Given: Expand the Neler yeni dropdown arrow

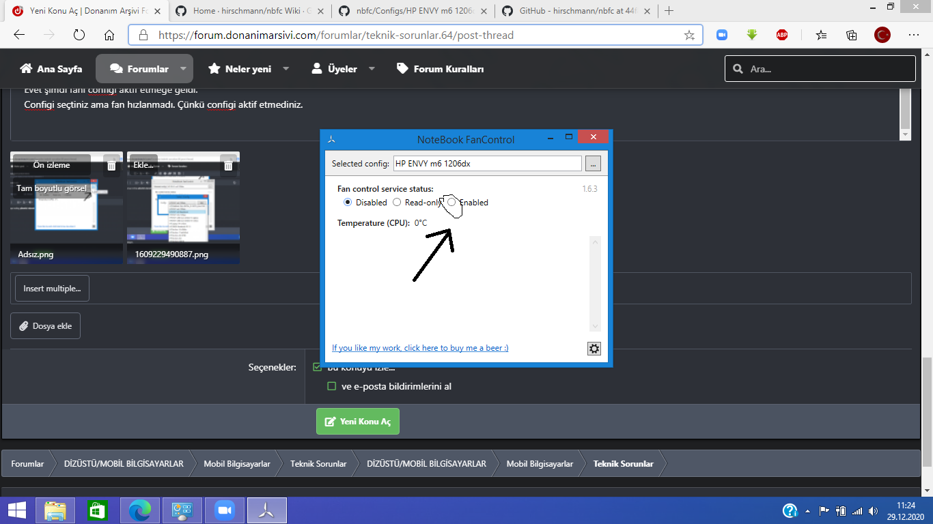Looking at the screenshot, I should [286, 69].
